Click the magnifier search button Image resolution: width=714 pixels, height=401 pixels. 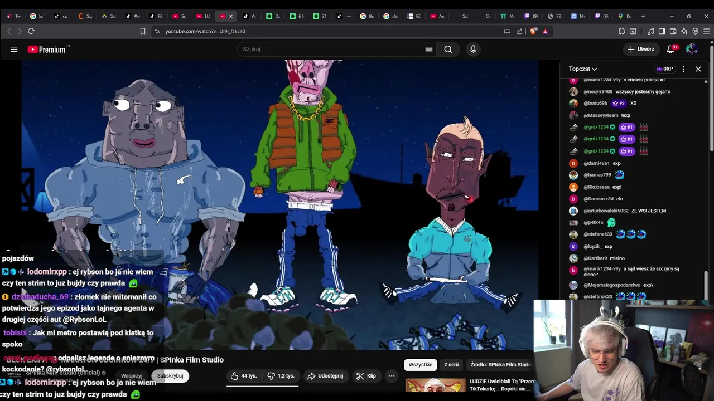[x=448, y=50]
